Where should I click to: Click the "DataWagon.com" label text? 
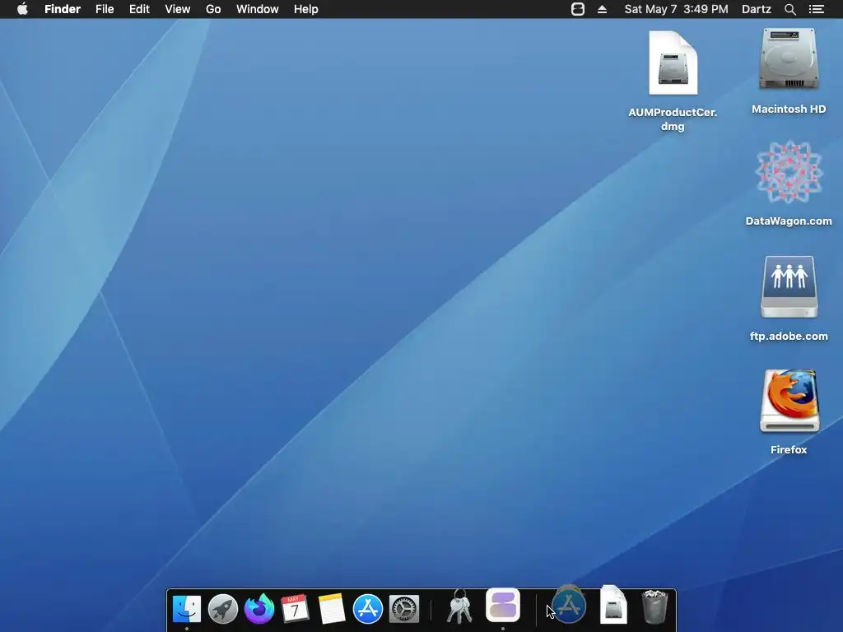tap(789, 221)
